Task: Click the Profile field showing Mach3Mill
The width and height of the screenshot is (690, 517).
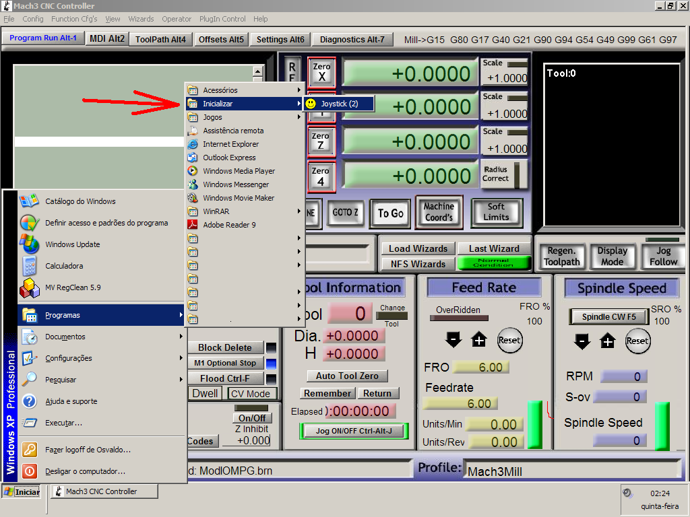Action: (x=572, y=469)
